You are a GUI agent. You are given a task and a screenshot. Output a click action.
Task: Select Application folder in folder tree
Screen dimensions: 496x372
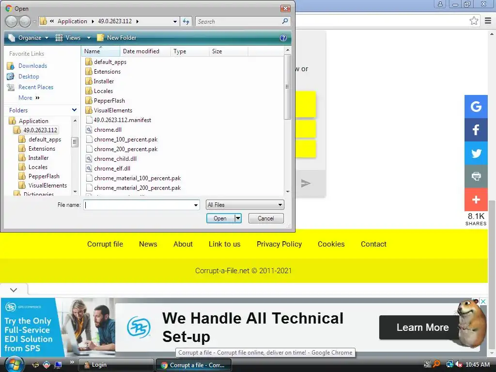33,121
